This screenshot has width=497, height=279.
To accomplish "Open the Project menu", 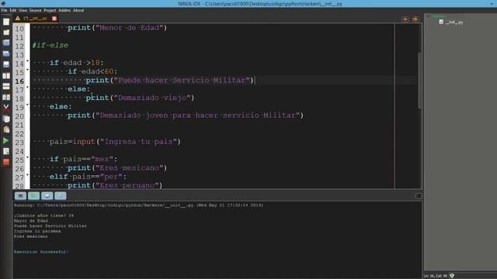I will pos(50,10).
